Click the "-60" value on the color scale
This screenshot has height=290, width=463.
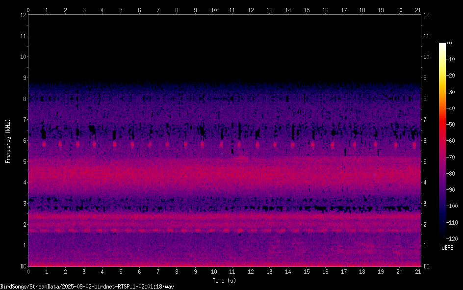(x=451, y=141)
